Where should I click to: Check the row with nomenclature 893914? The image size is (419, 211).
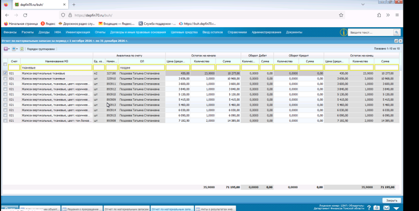[5, 110]
